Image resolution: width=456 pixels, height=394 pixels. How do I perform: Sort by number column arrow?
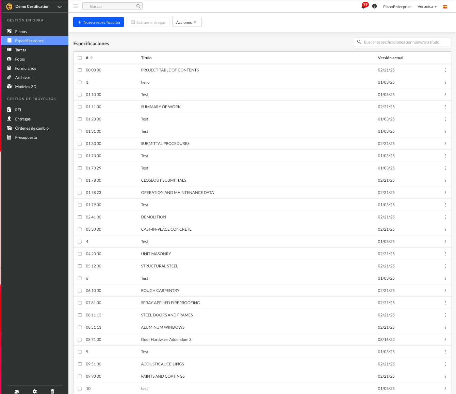point(92,58)
